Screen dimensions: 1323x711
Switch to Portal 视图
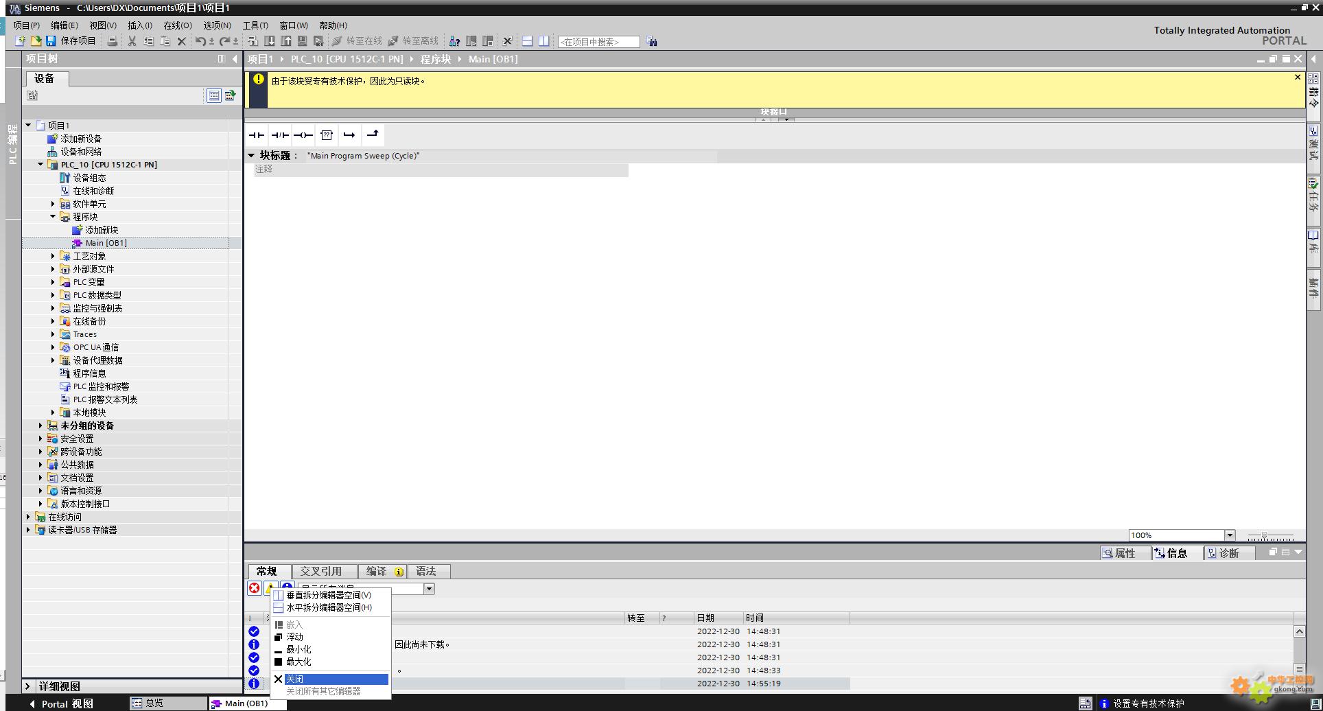60,703
